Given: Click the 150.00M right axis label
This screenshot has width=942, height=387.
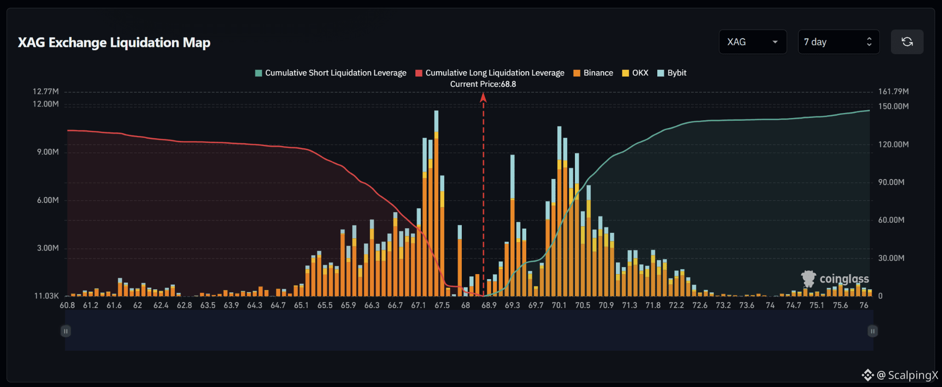Looking at the screenshot, I should (893, 106).
